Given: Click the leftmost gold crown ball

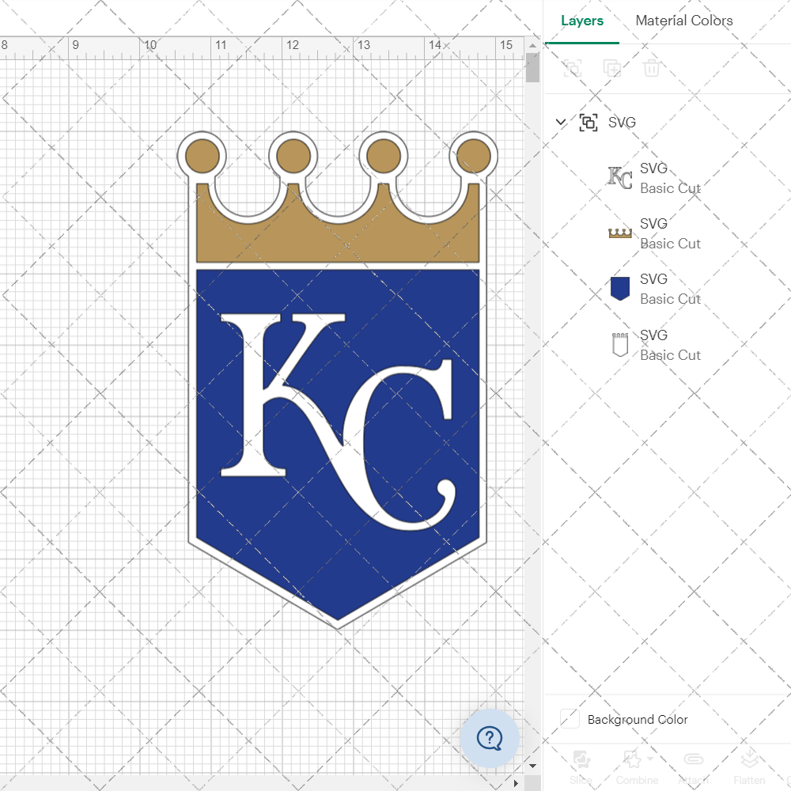Looking at the screenshot, I should coord(202,156).
